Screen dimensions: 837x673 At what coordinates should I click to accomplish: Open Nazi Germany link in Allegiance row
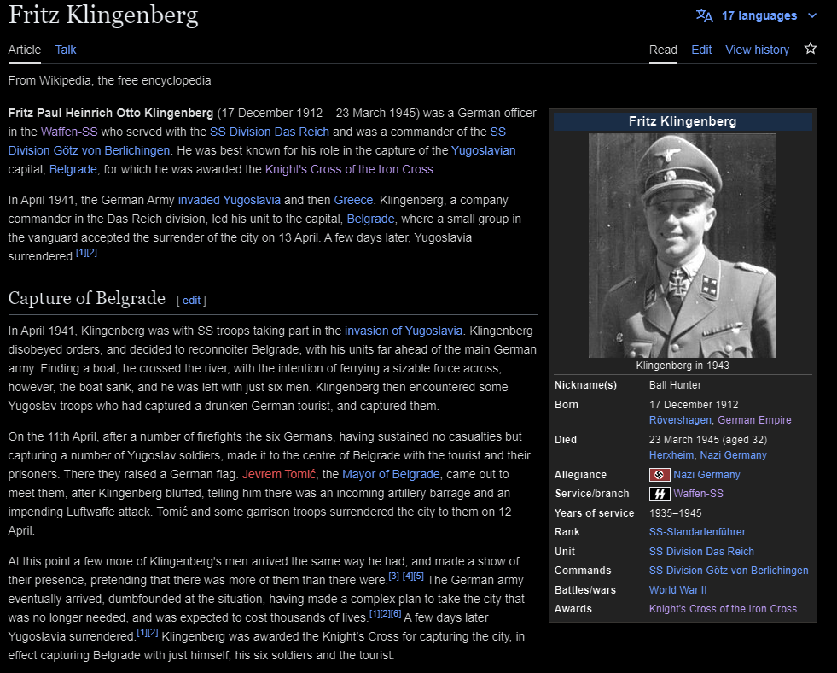pos(706,474)
